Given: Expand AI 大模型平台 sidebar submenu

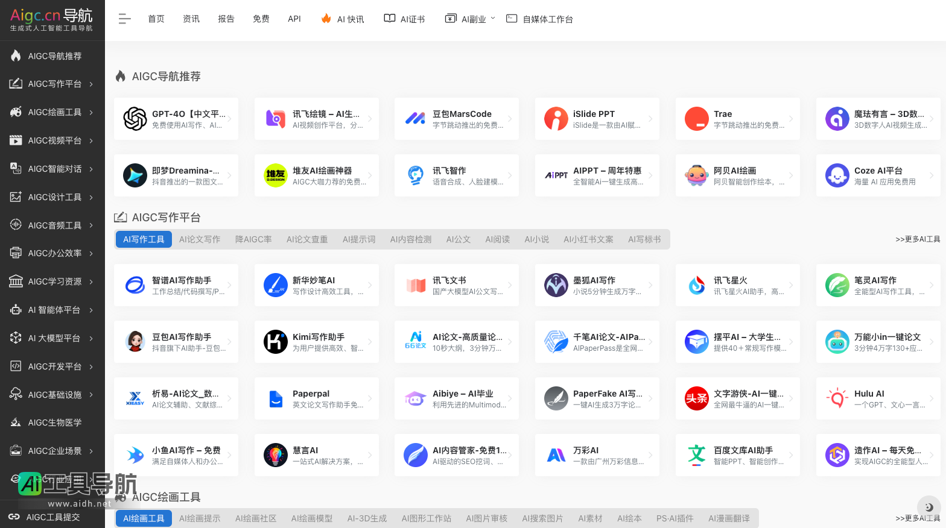Looking at the screenshot, I should coord(91,338).
